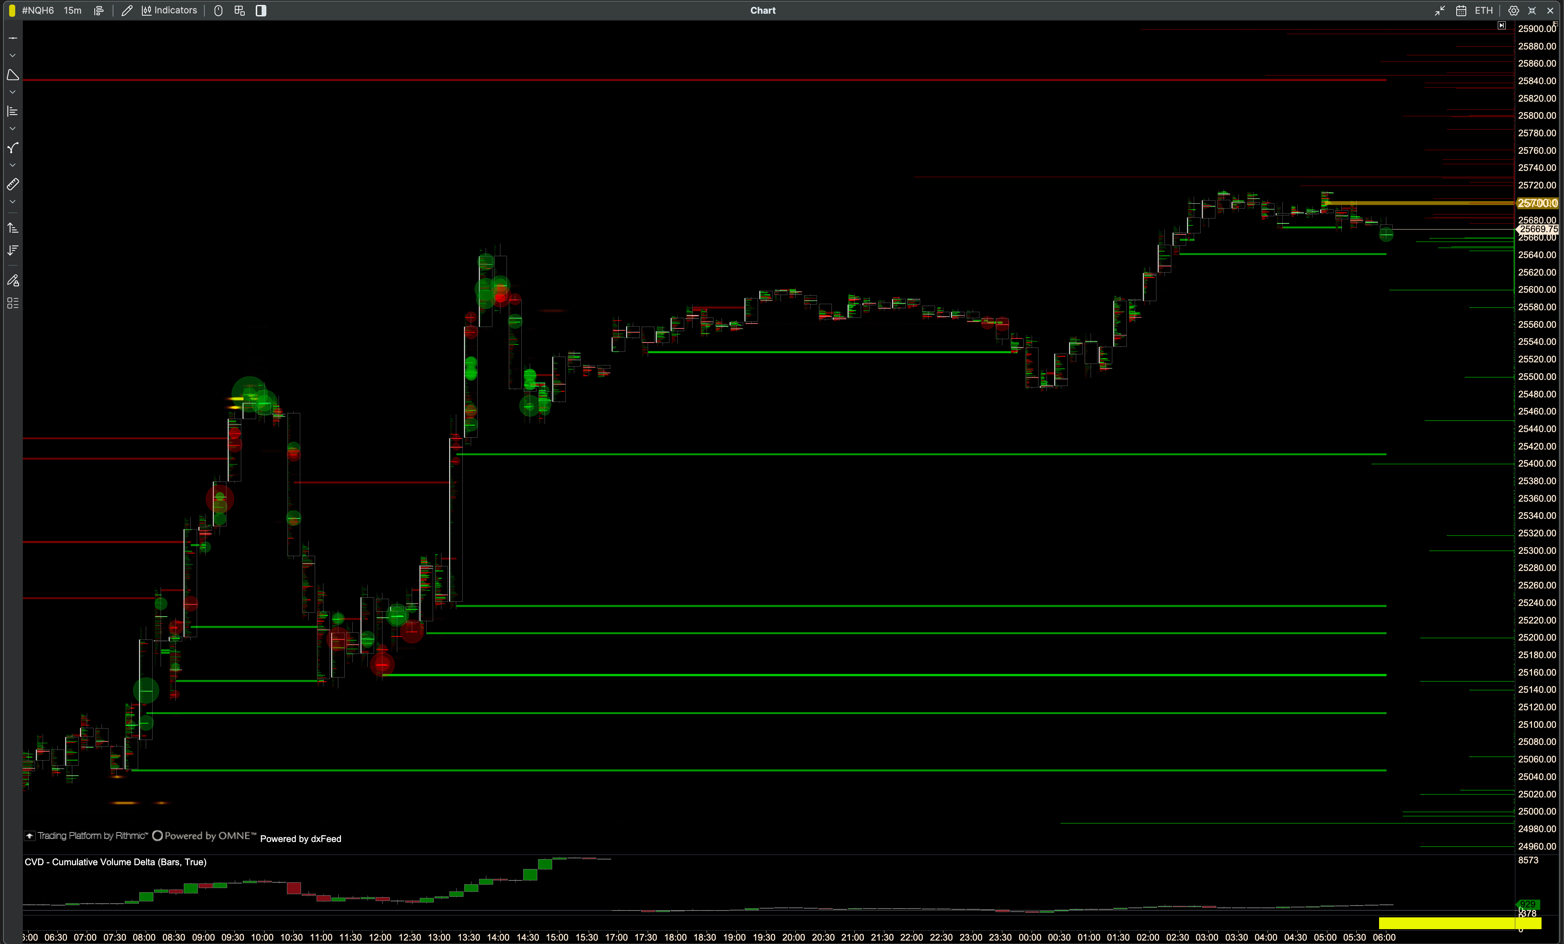Expand the ruler tools chevron dropdown
Viewport: 1564px width, 944px height.
pos(13,202)
